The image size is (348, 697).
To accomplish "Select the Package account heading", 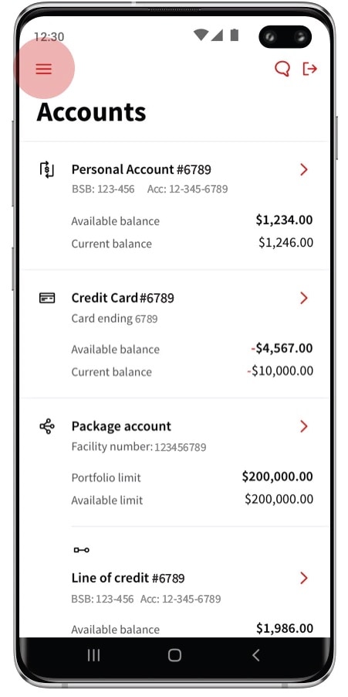I will pyautogui.click(x=121, y=426).
